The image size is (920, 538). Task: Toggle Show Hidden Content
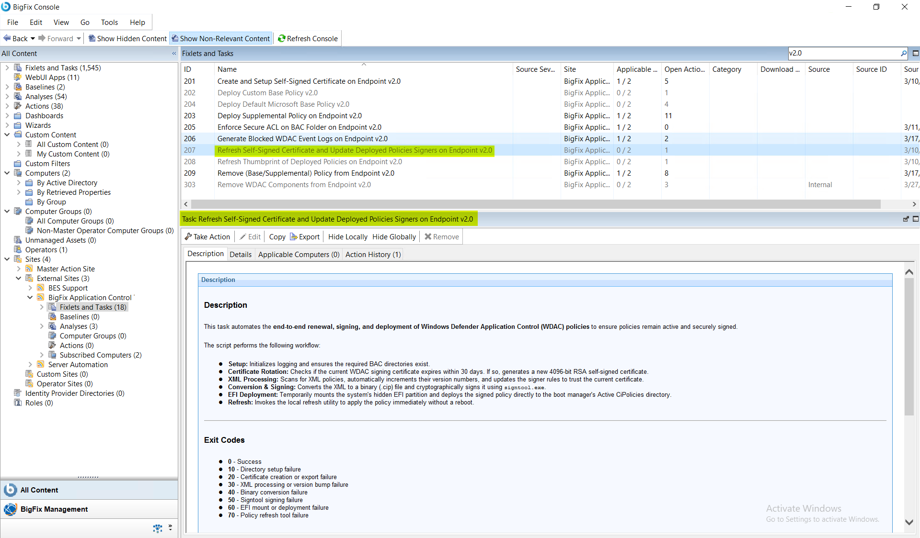point(126,38)
